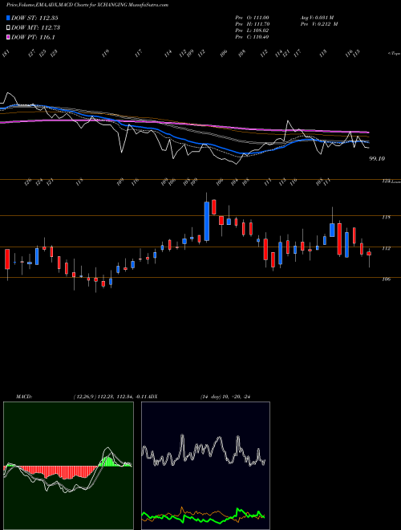
Task: Click the 99.10 price label on EMA chart
Action: pyautogui.click(x=377, y=158)
